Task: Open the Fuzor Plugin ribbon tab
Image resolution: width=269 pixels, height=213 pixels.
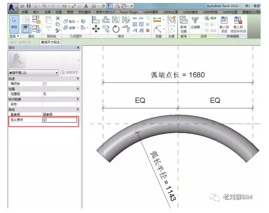Action: 129,12
